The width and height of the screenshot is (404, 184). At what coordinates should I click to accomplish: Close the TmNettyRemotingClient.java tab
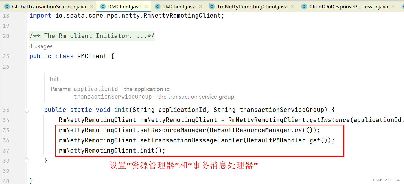click(x=293, y=7)
